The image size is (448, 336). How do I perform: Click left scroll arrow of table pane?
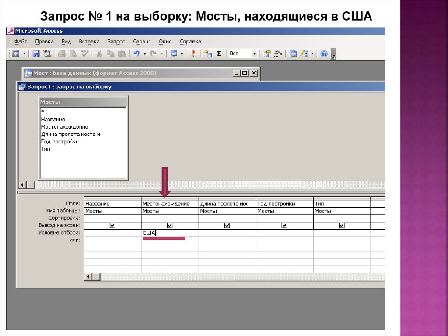coord(23,185)
